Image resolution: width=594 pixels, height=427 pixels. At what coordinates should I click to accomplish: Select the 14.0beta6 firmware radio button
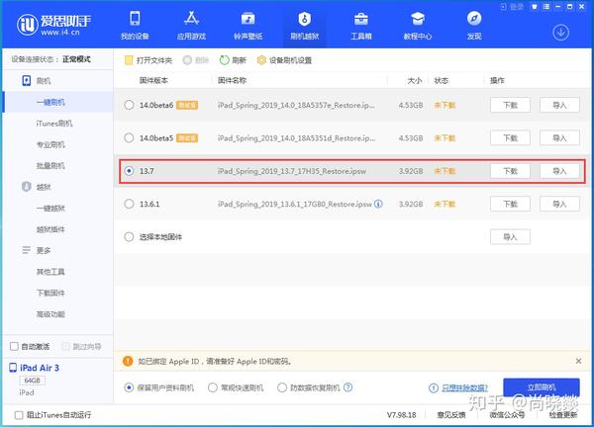pos(129,105)
